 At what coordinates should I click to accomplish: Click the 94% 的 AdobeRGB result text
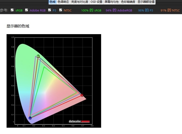click(x=119, y=10)
